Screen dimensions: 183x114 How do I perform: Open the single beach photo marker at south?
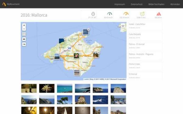pyautogui.click(x=77, y=73)
